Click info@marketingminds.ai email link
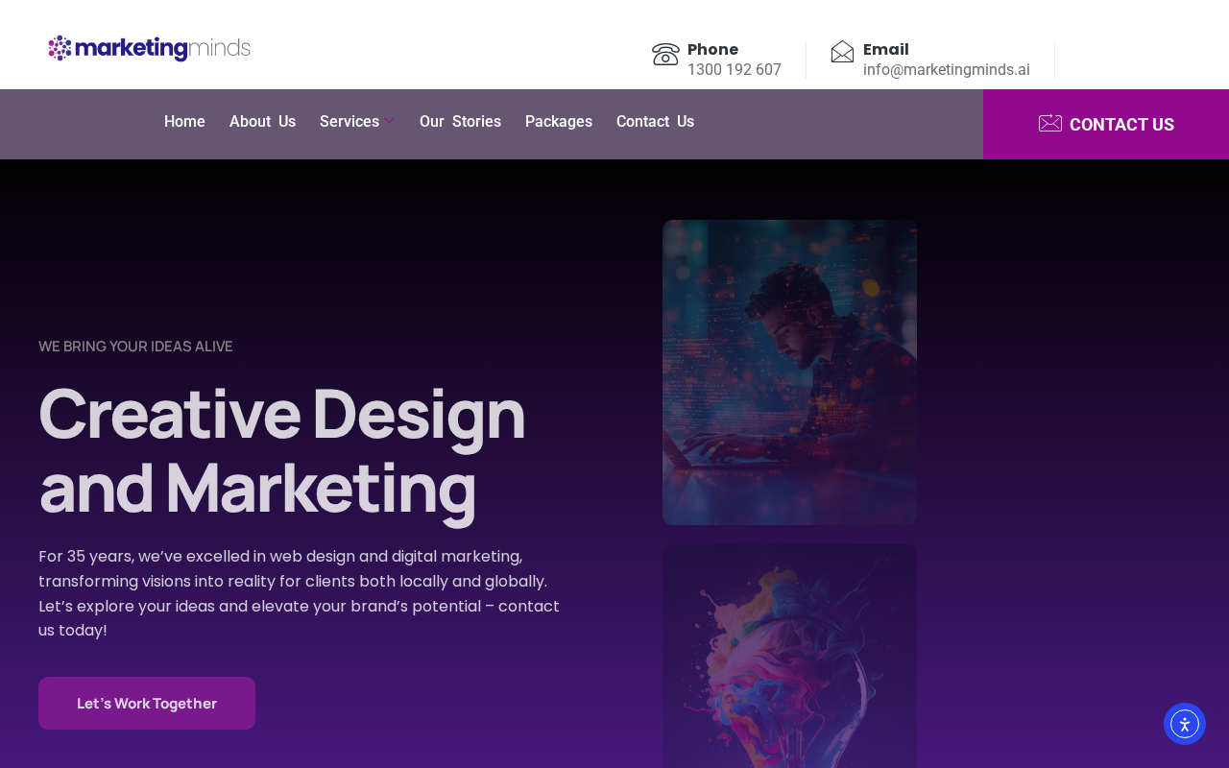The image size is (1229, 768). pos(947,69)
